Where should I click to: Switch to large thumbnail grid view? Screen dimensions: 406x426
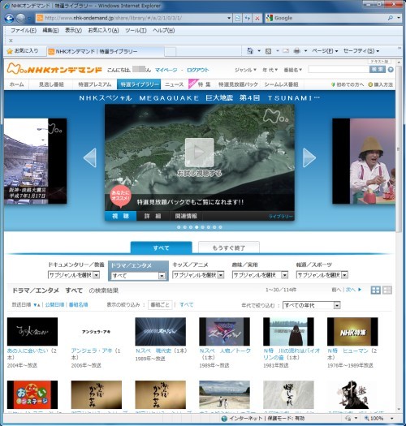coord(376,290)
